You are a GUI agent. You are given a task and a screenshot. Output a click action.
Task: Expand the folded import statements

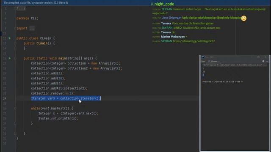(x=32, y=28)
